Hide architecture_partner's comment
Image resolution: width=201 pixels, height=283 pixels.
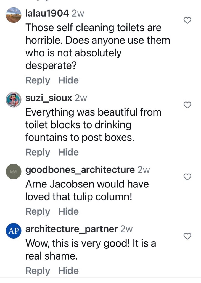click(x=68, y=271)
